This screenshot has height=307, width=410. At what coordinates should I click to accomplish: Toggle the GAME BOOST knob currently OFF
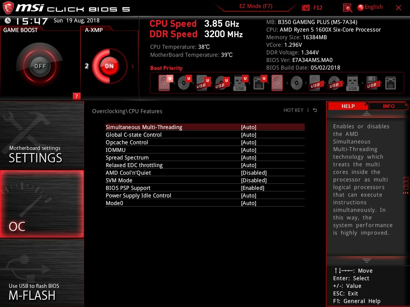[40, 66]
